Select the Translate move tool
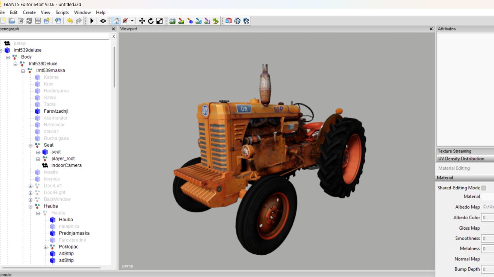Image resolution: width=494 pixels, height=277 pixels. [142, 21]
